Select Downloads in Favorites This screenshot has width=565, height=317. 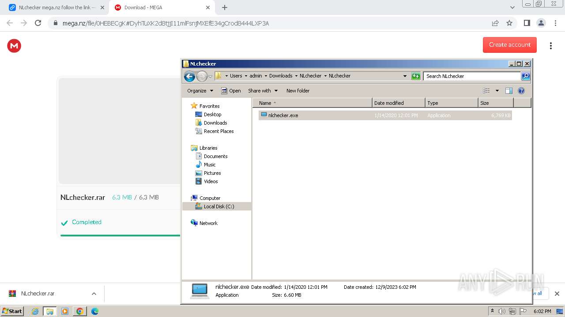pyautogui.click(x=215, y=123)
